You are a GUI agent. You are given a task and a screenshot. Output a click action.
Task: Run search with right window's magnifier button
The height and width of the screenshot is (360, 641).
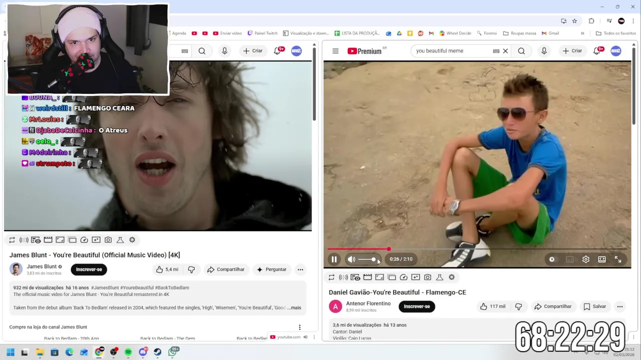[x=521, y=51]
